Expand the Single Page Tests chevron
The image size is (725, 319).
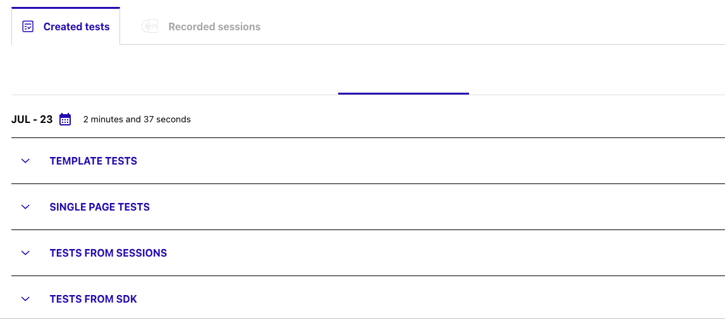pos(25,207)
